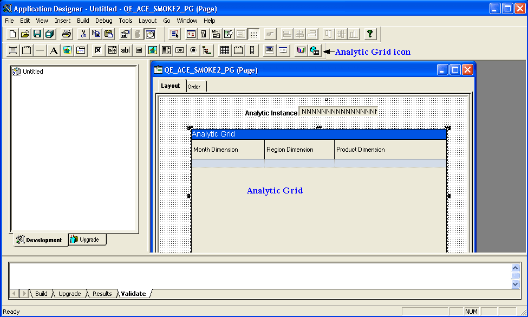528x317 pixels.
Task: Insert a Grid control on the page
Action: click(x=225, y=50)
